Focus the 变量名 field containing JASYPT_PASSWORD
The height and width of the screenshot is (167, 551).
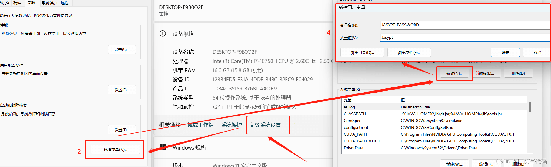464,25
